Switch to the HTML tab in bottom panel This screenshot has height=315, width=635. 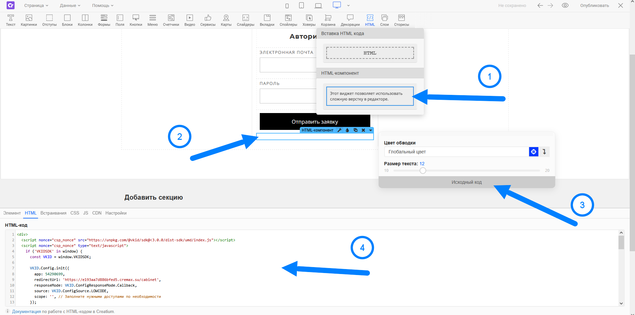click(x=31, y=213)
